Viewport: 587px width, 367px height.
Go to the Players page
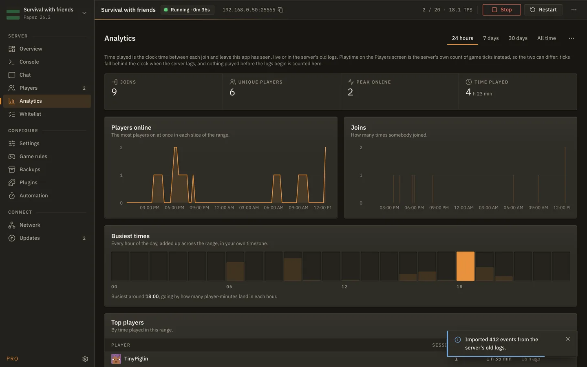coord(47,88)
